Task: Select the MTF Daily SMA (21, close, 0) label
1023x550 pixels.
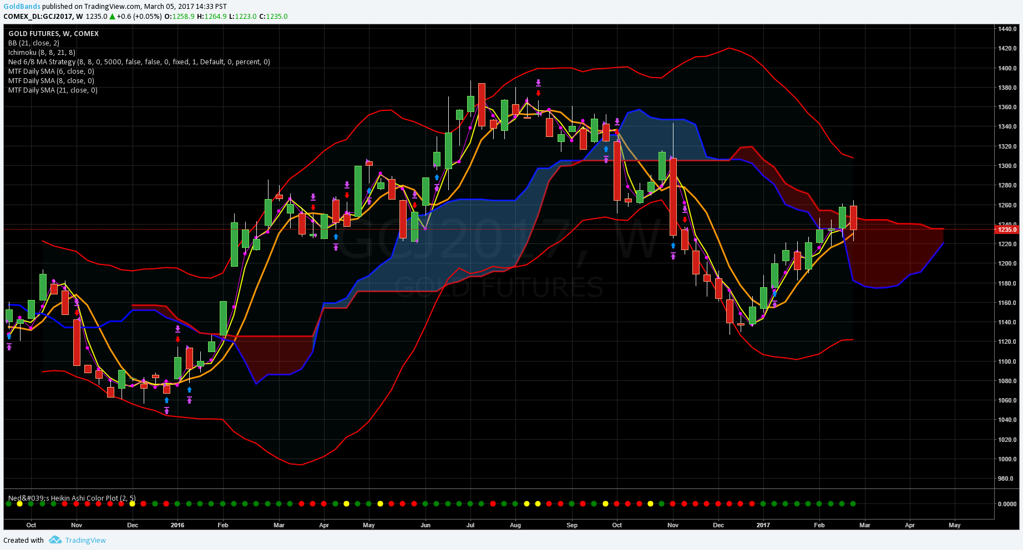Action: pyautogui.click(x=53, y=90)
